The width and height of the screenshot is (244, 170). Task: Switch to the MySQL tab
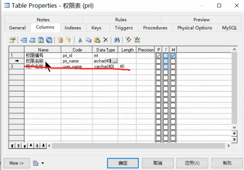[229, 28]
